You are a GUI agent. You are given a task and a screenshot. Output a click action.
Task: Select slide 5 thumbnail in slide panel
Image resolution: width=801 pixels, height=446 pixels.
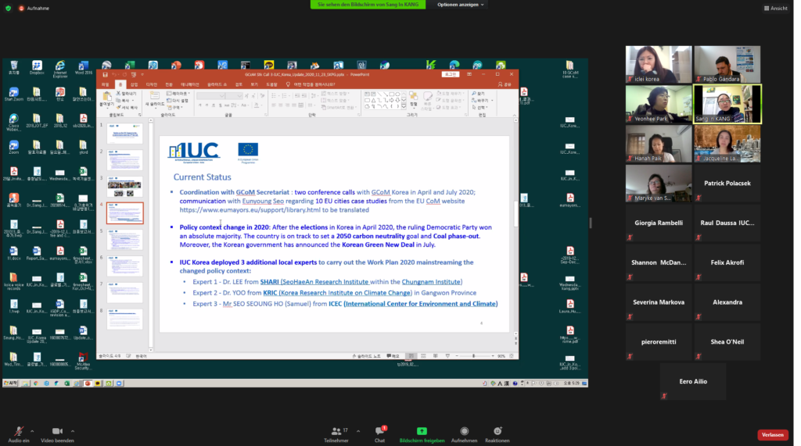pos(124,240)
